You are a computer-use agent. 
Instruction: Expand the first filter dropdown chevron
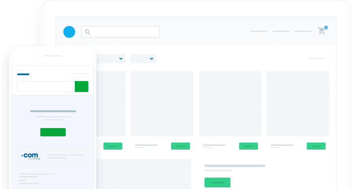click(121, 59)
